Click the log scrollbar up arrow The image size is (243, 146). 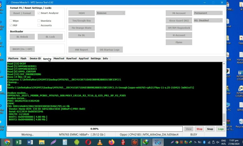point(224,64)
